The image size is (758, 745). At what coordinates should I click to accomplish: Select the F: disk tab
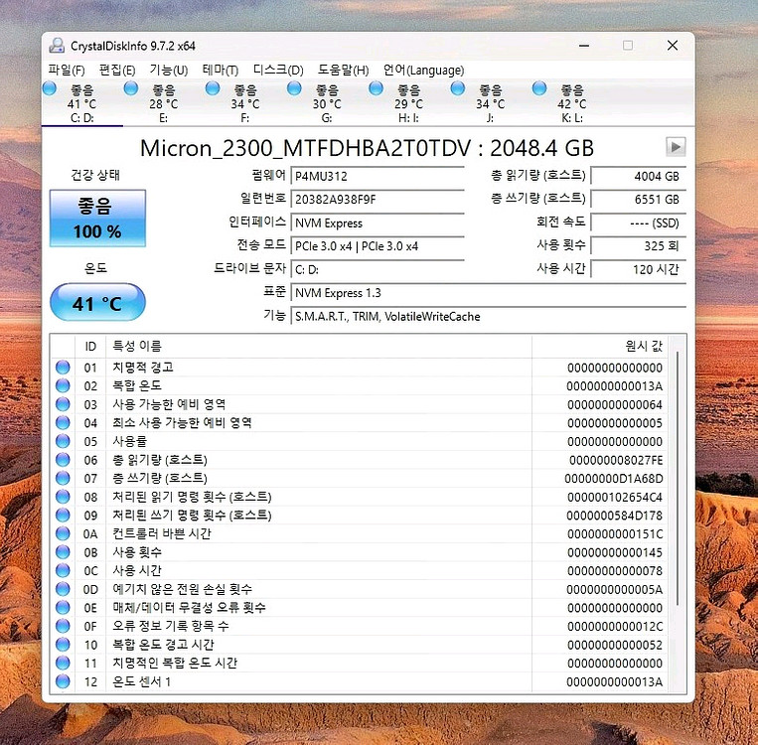coord(245,103)
